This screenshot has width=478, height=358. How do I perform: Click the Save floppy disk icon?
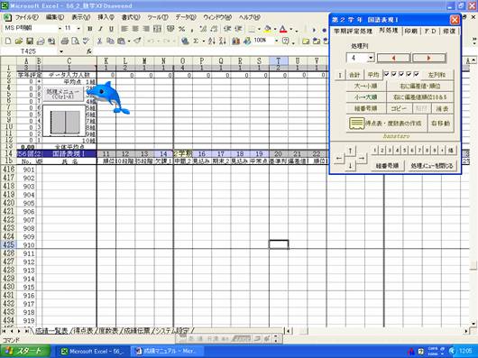30,41
